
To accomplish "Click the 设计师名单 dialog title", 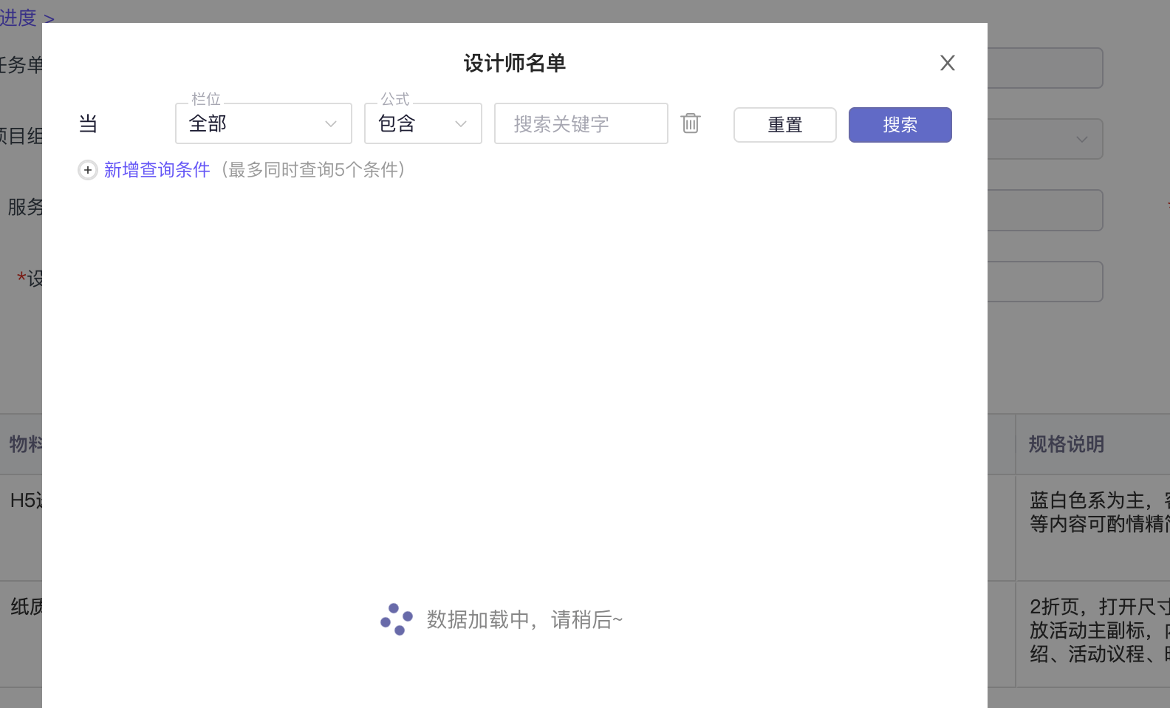I will [x=515, y=63].
